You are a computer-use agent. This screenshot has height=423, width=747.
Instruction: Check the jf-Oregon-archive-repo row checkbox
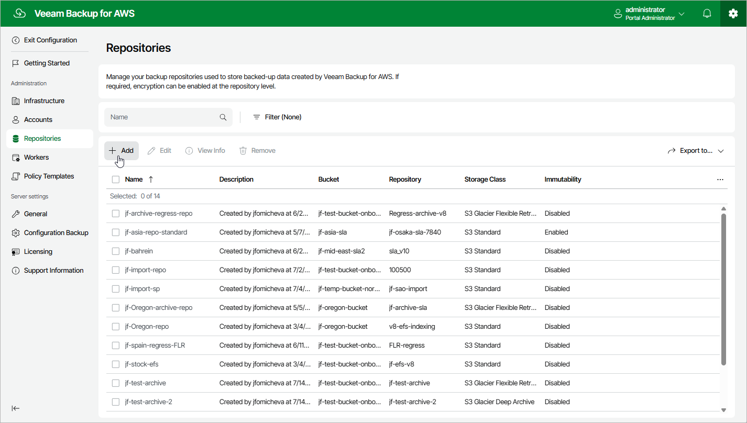coord(116,308)
